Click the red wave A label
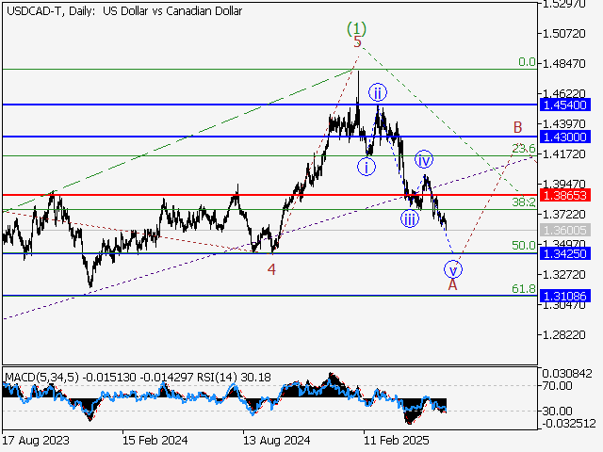The image size is (603, 452). tap(452, 284)
